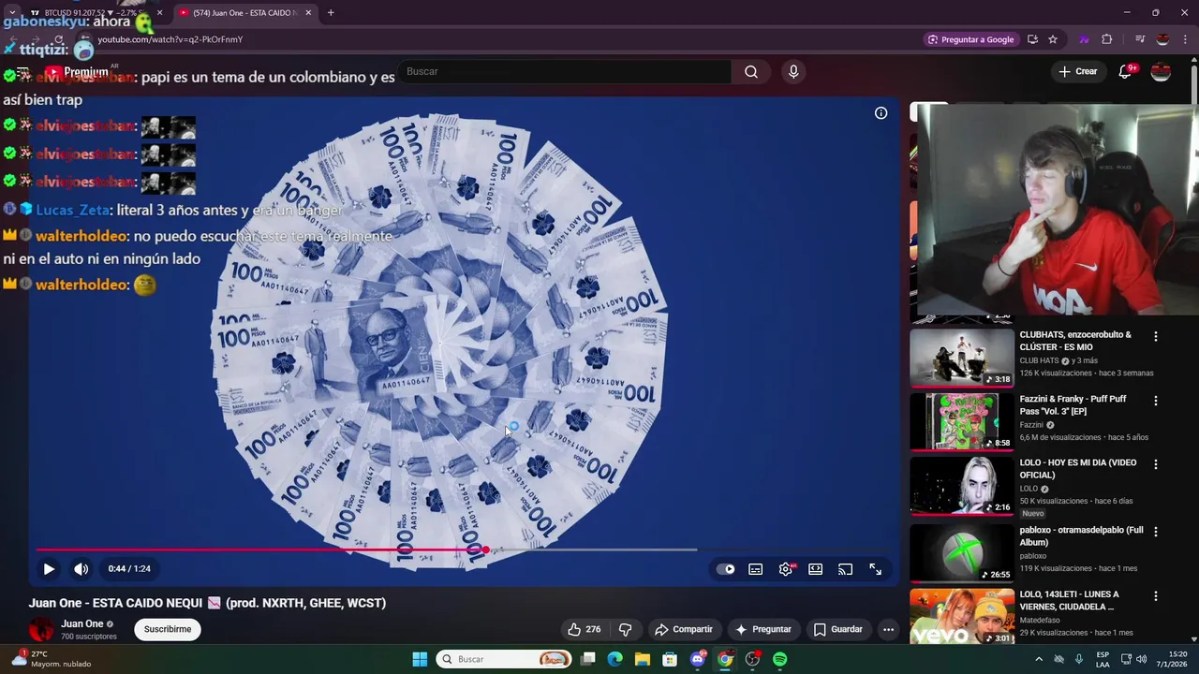Open Juan One channel avatar

tap(41, 629)
